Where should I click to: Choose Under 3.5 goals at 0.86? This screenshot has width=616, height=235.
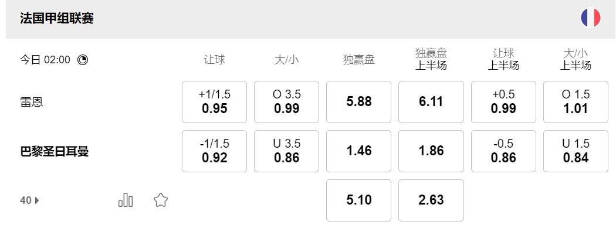pyautogui.click(x=286, y=151)
